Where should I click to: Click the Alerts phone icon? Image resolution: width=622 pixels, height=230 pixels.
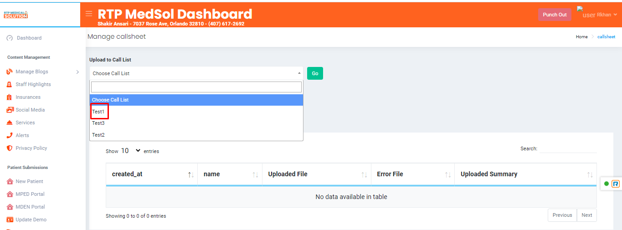tap(10, 135)
